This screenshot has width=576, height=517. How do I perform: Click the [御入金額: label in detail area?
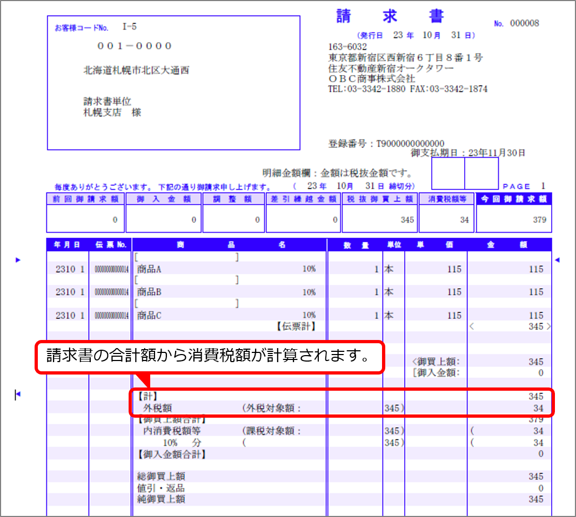tap(436, 373)
